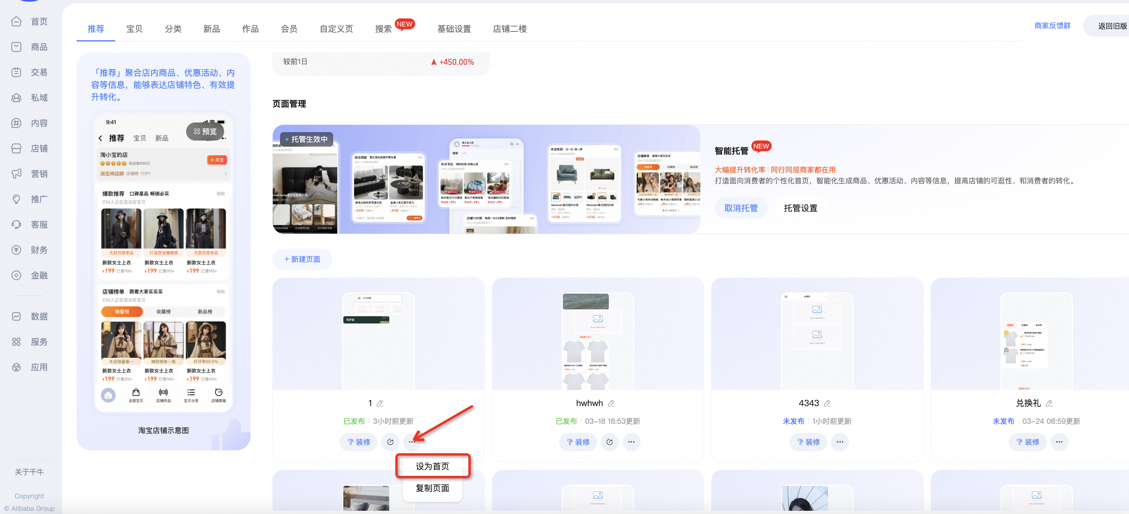Click the history icon for page hwhwh
This screenshot has width=1129, height=514.
point(609,442)
